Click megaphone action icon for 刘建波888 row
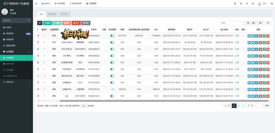 [256, 89]
